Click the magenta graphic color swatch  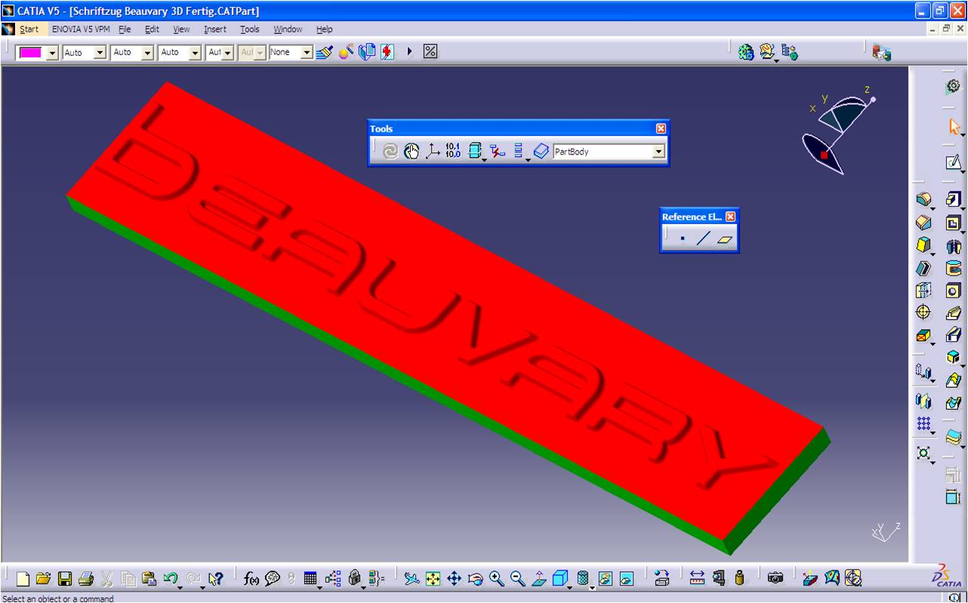(30, 53)
